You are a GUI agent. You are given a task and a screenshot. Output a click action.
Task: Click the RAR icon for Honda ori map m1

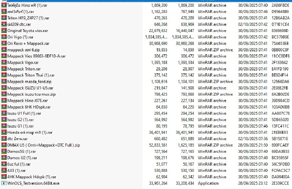coord(4,132)
